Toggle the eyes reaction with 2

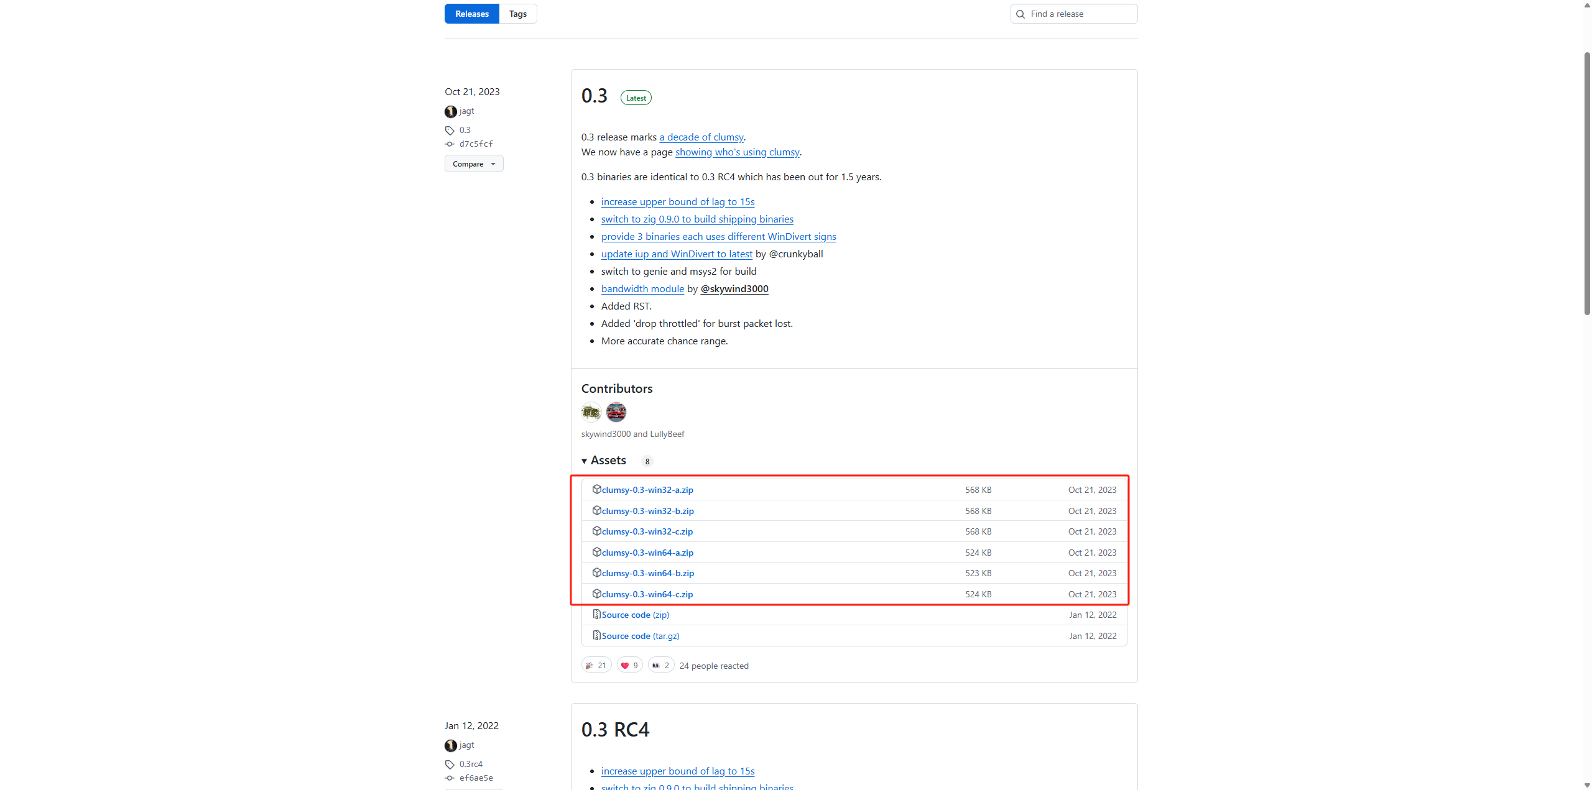pos(661,665)
